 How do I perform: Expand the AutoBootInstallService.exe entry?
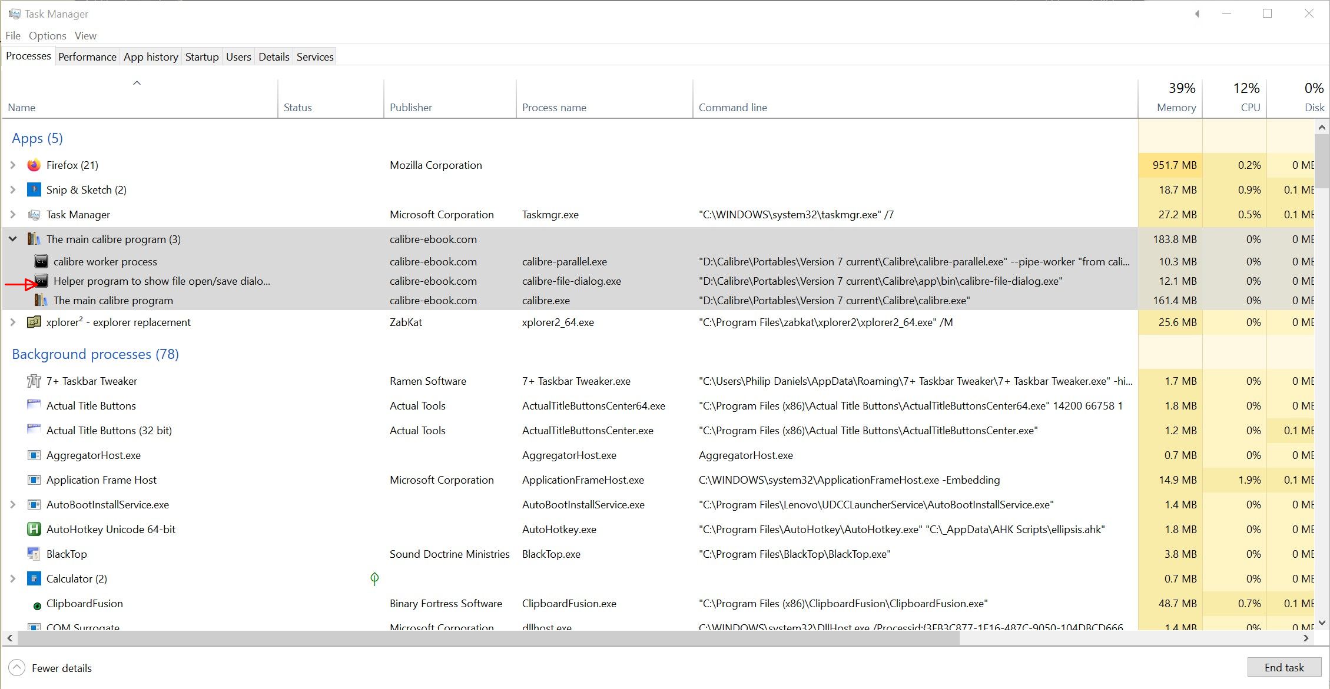[x=13, y=505]
